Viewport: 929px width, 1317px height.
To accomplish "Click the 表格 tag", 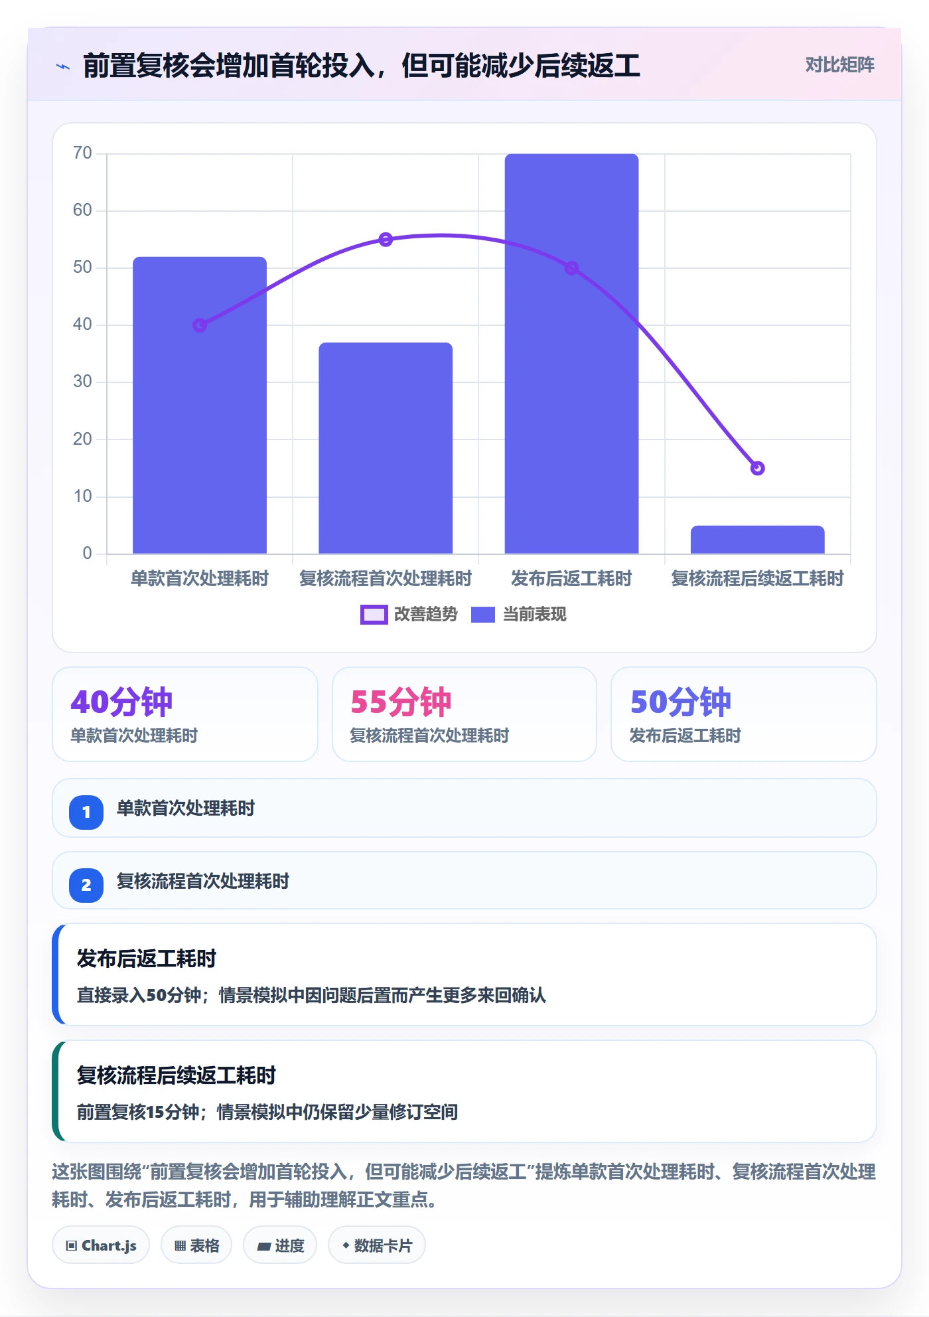I will pos(196,1245).
